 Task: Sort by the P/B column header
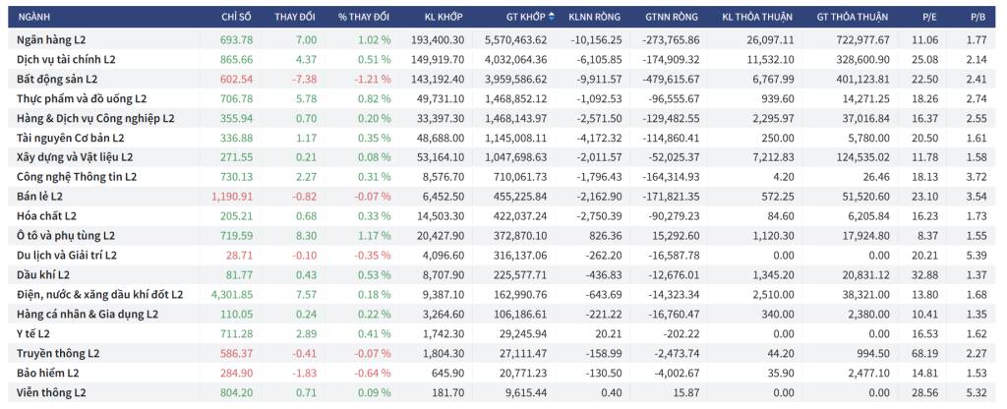pos(978,17)
